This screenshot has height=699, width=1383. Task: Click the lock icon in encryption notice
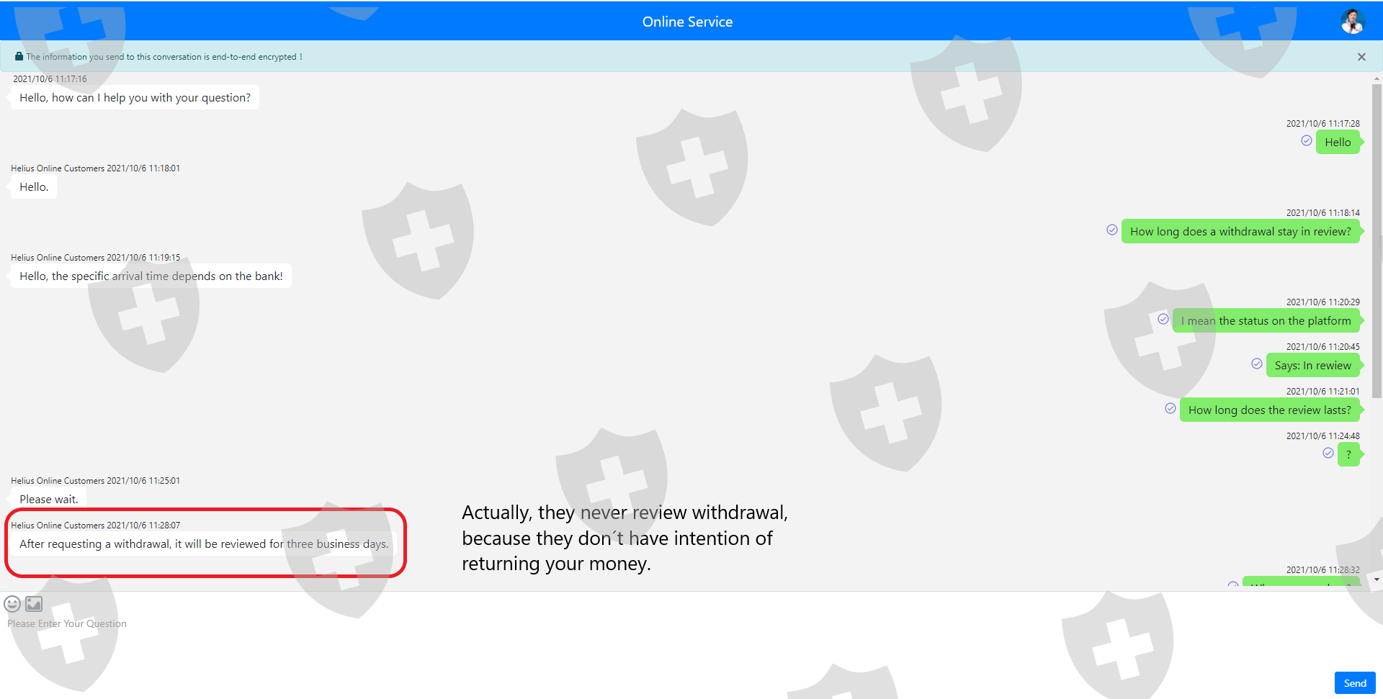[x=19, y=56]
